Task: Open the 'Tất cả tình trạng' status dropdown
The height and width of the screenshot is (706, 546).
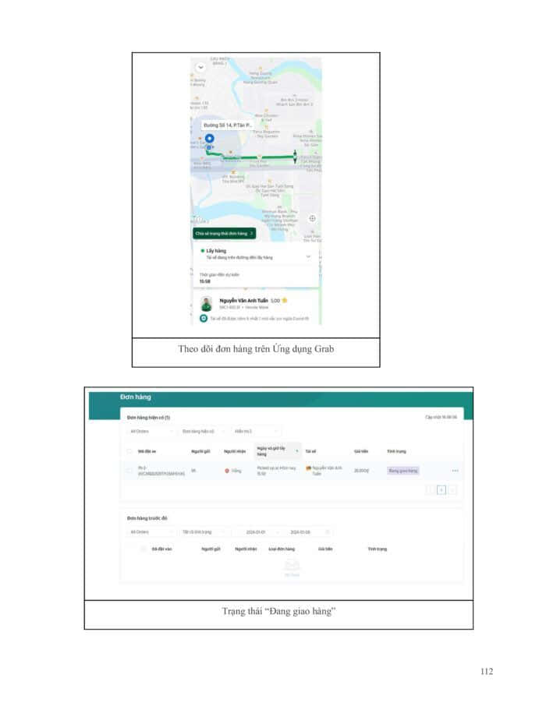Action: [202, 532]
